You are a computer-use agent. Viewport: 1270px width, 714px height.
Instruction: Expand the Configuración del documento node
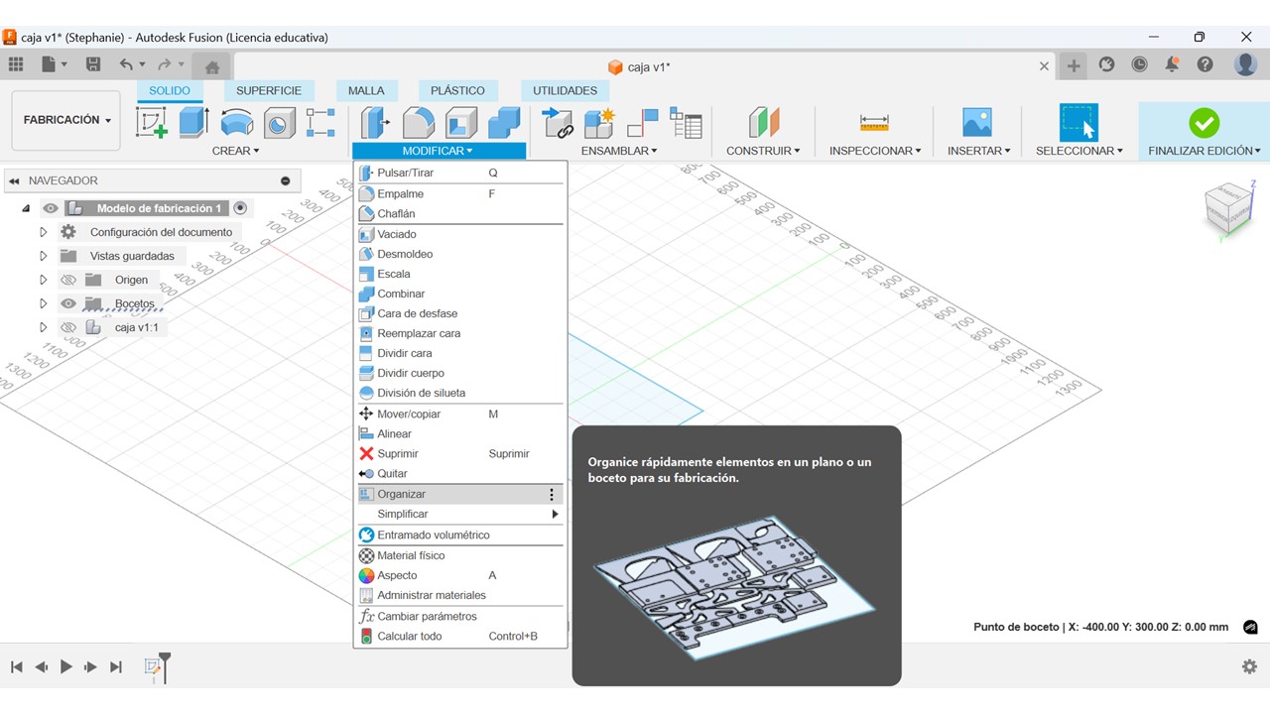coord(43,232)
